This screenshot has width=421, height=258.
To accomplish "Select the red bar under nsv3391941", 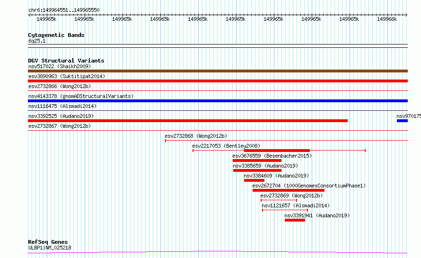I will coord(295,220).
